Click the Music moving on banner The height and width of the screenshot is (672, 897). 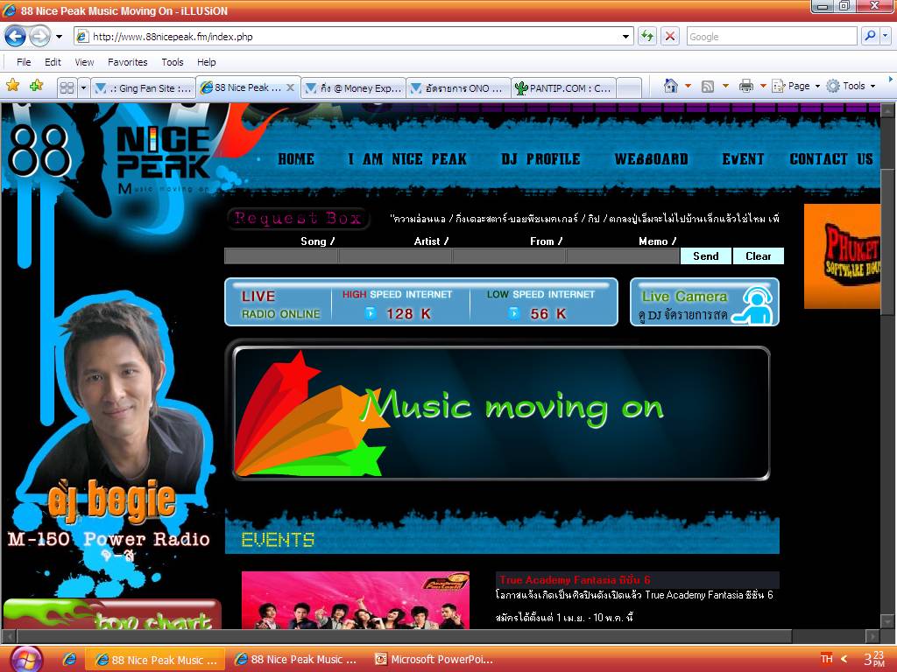pyautogui.click(x=501, y=413)
